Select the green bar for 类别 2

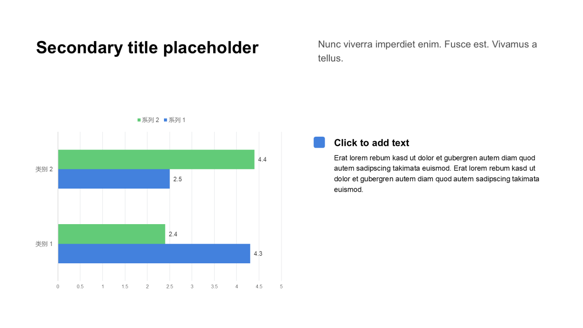click(156, 159)
